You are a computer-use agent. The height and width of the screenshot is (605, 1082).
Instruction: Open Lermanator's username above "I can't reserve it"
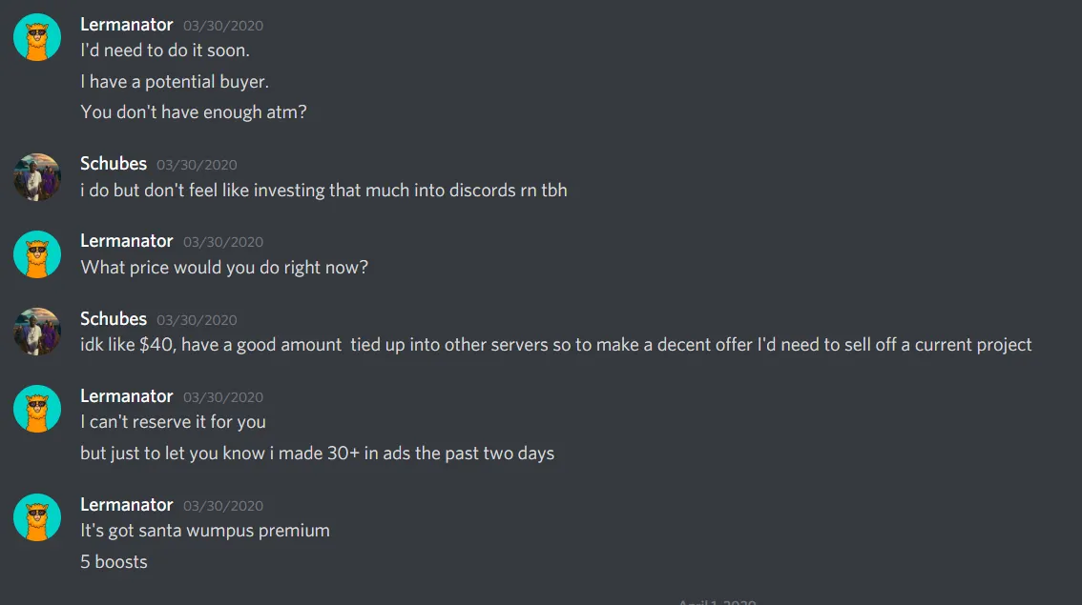tap(127, 395)
